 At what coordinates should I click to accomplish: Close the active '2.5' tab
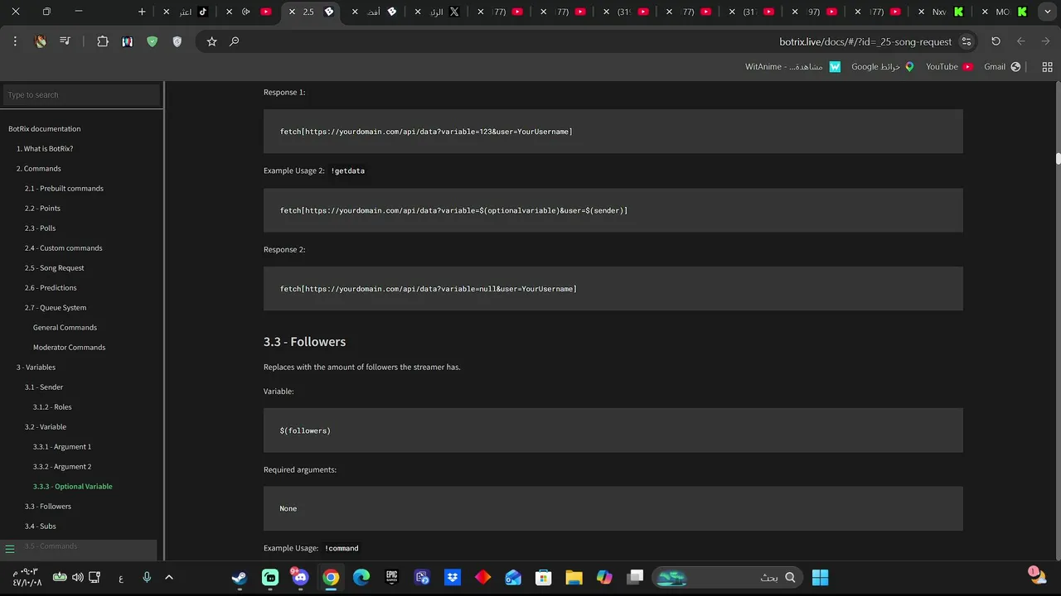(x=292, y=12)
